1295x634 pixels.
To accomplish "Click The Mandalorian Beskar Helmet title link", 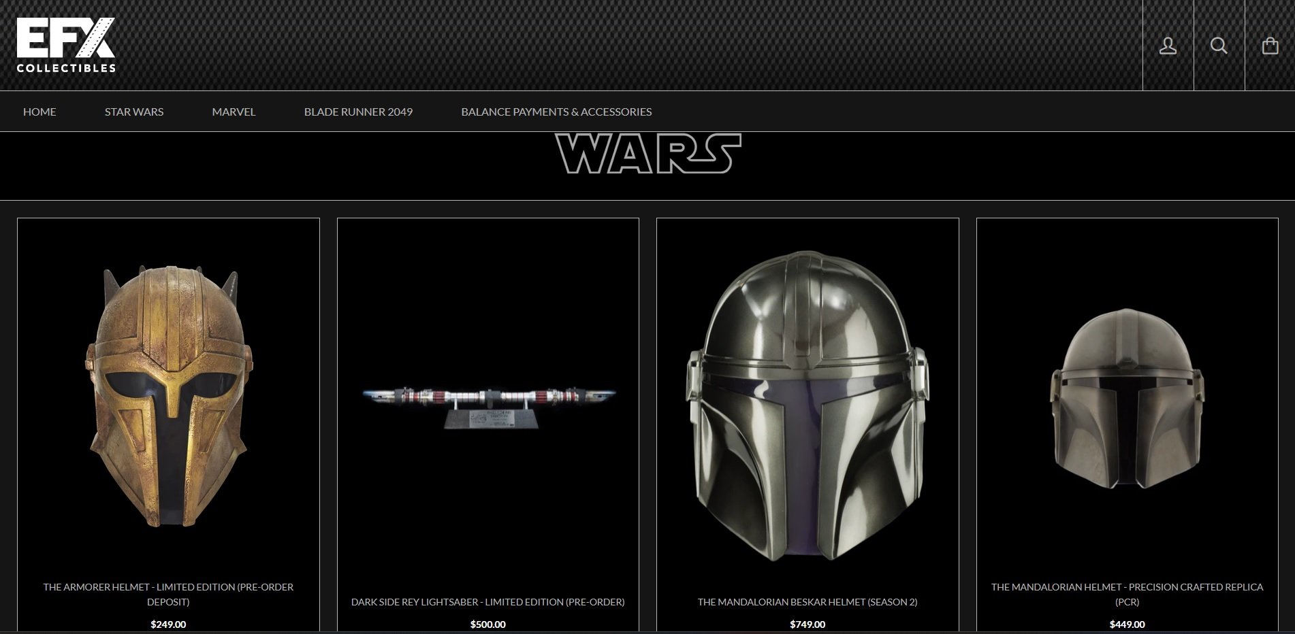I will coord(808,602).
